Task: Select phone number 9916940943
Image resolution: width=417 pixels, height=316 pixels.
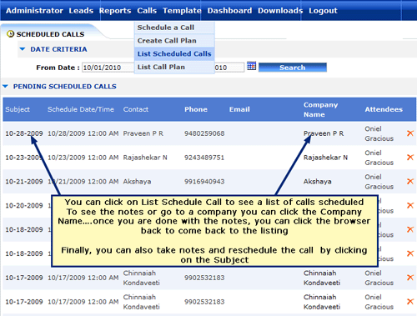Action: [204, 182]
